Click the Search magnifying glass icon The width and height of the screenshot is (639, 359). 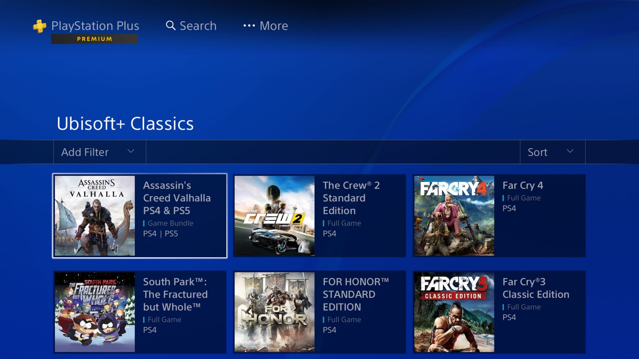[x=170, y=26]
